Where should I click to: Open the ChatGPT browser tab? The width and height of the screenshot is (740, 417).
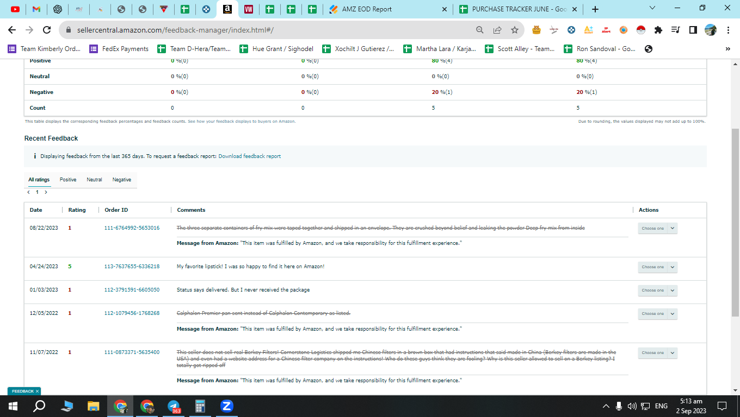58,9
